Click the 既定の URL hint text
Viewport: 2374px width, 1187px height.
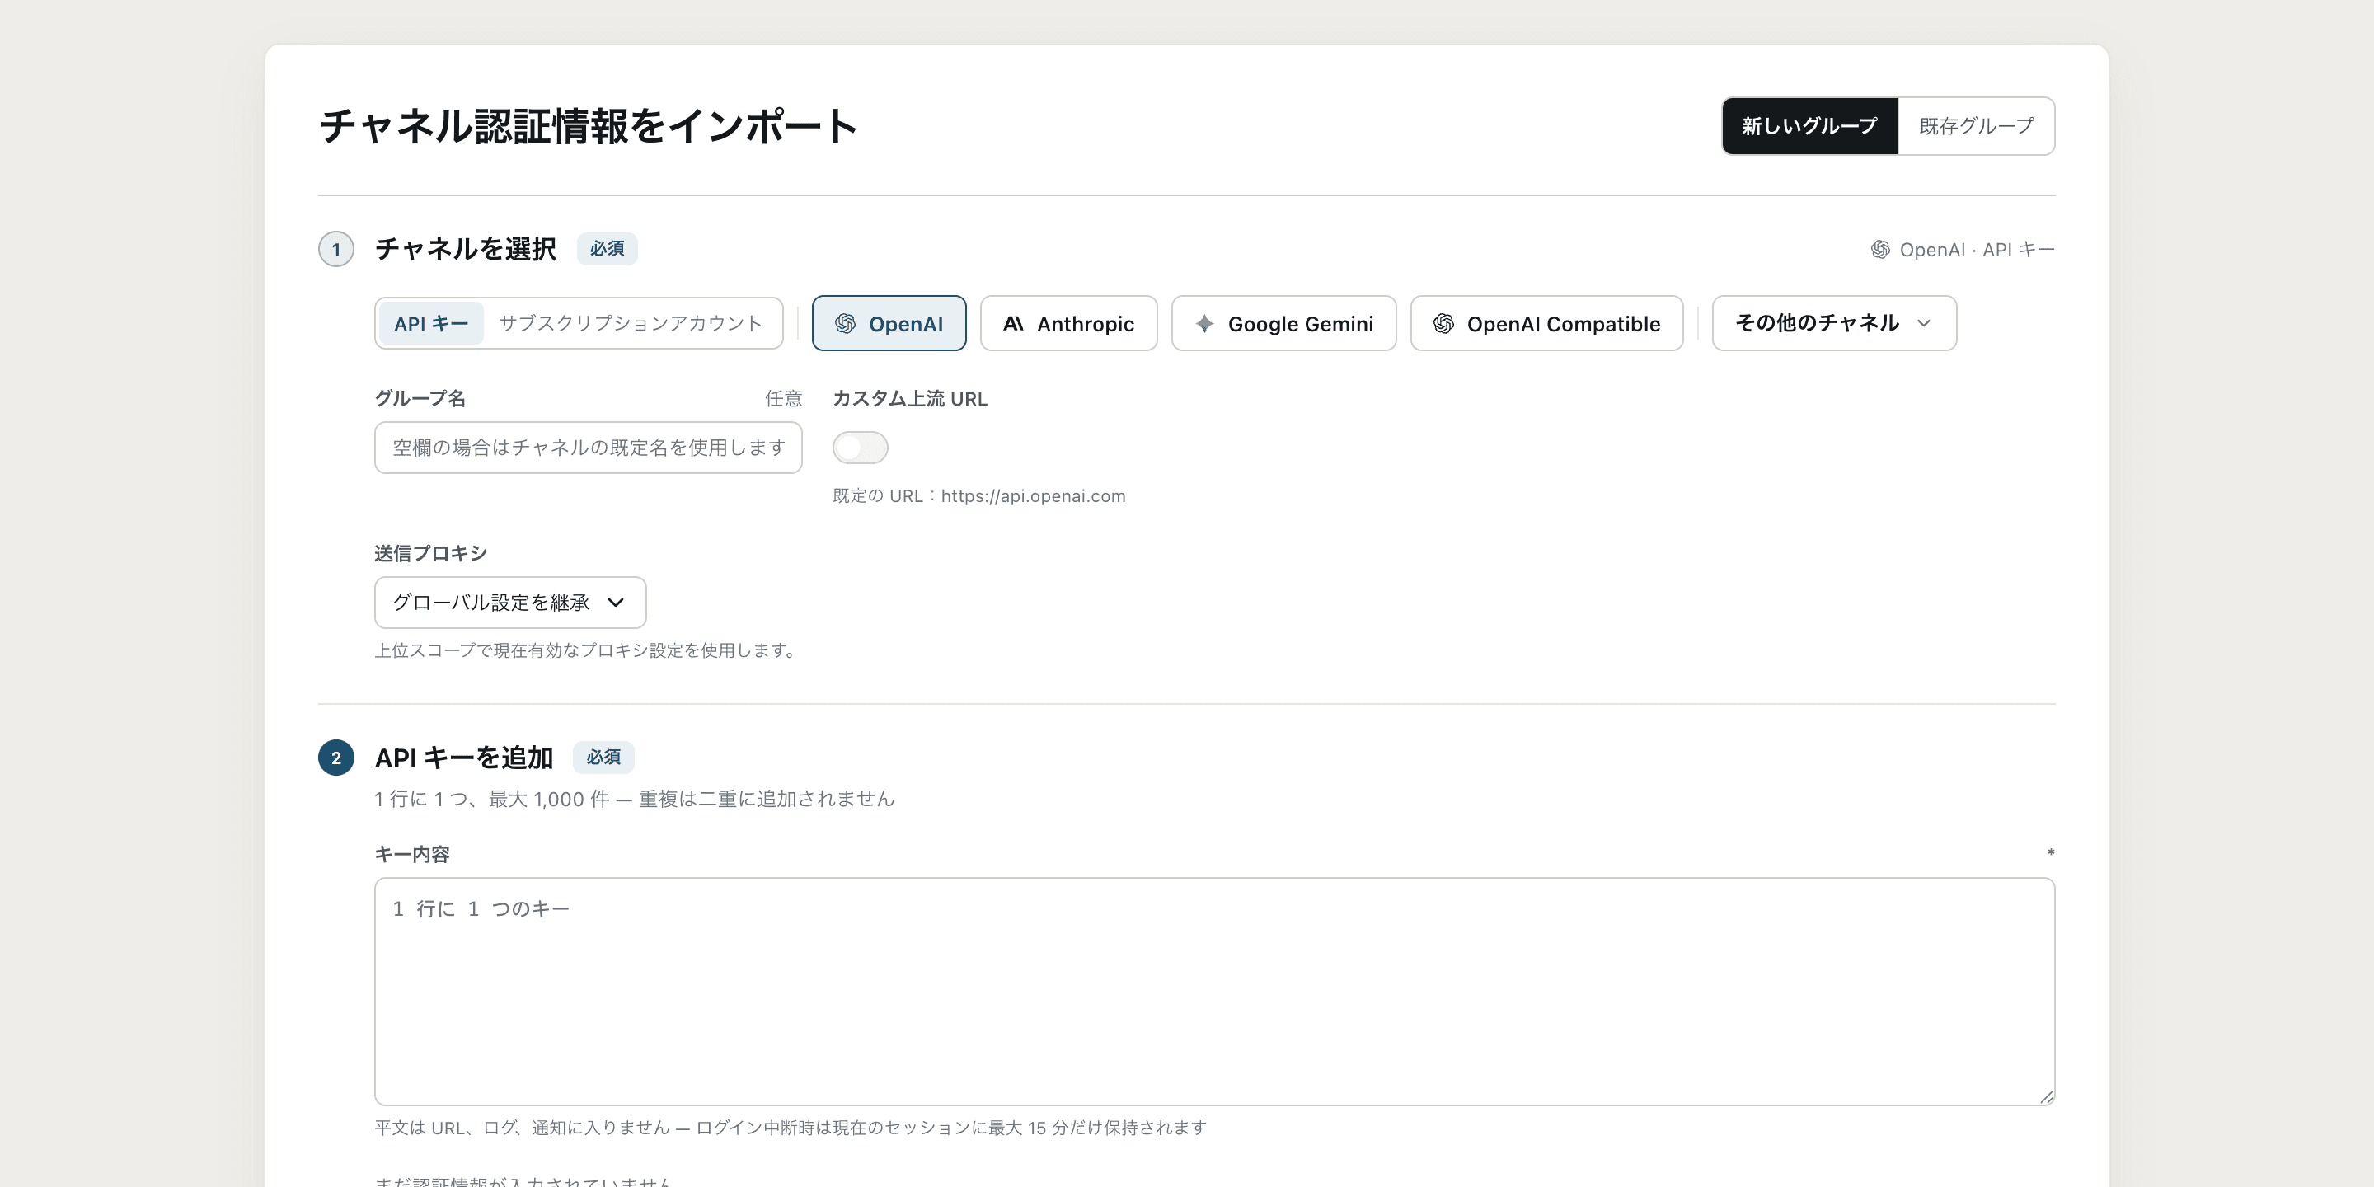click(978, 495)
